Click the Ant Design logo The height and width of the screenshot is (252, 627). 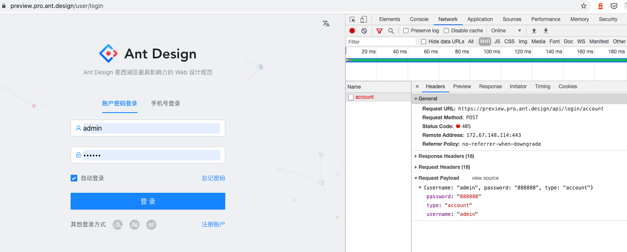click(x=108, y=53)
